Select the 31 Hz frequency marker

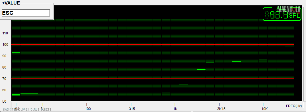[43, 109]
